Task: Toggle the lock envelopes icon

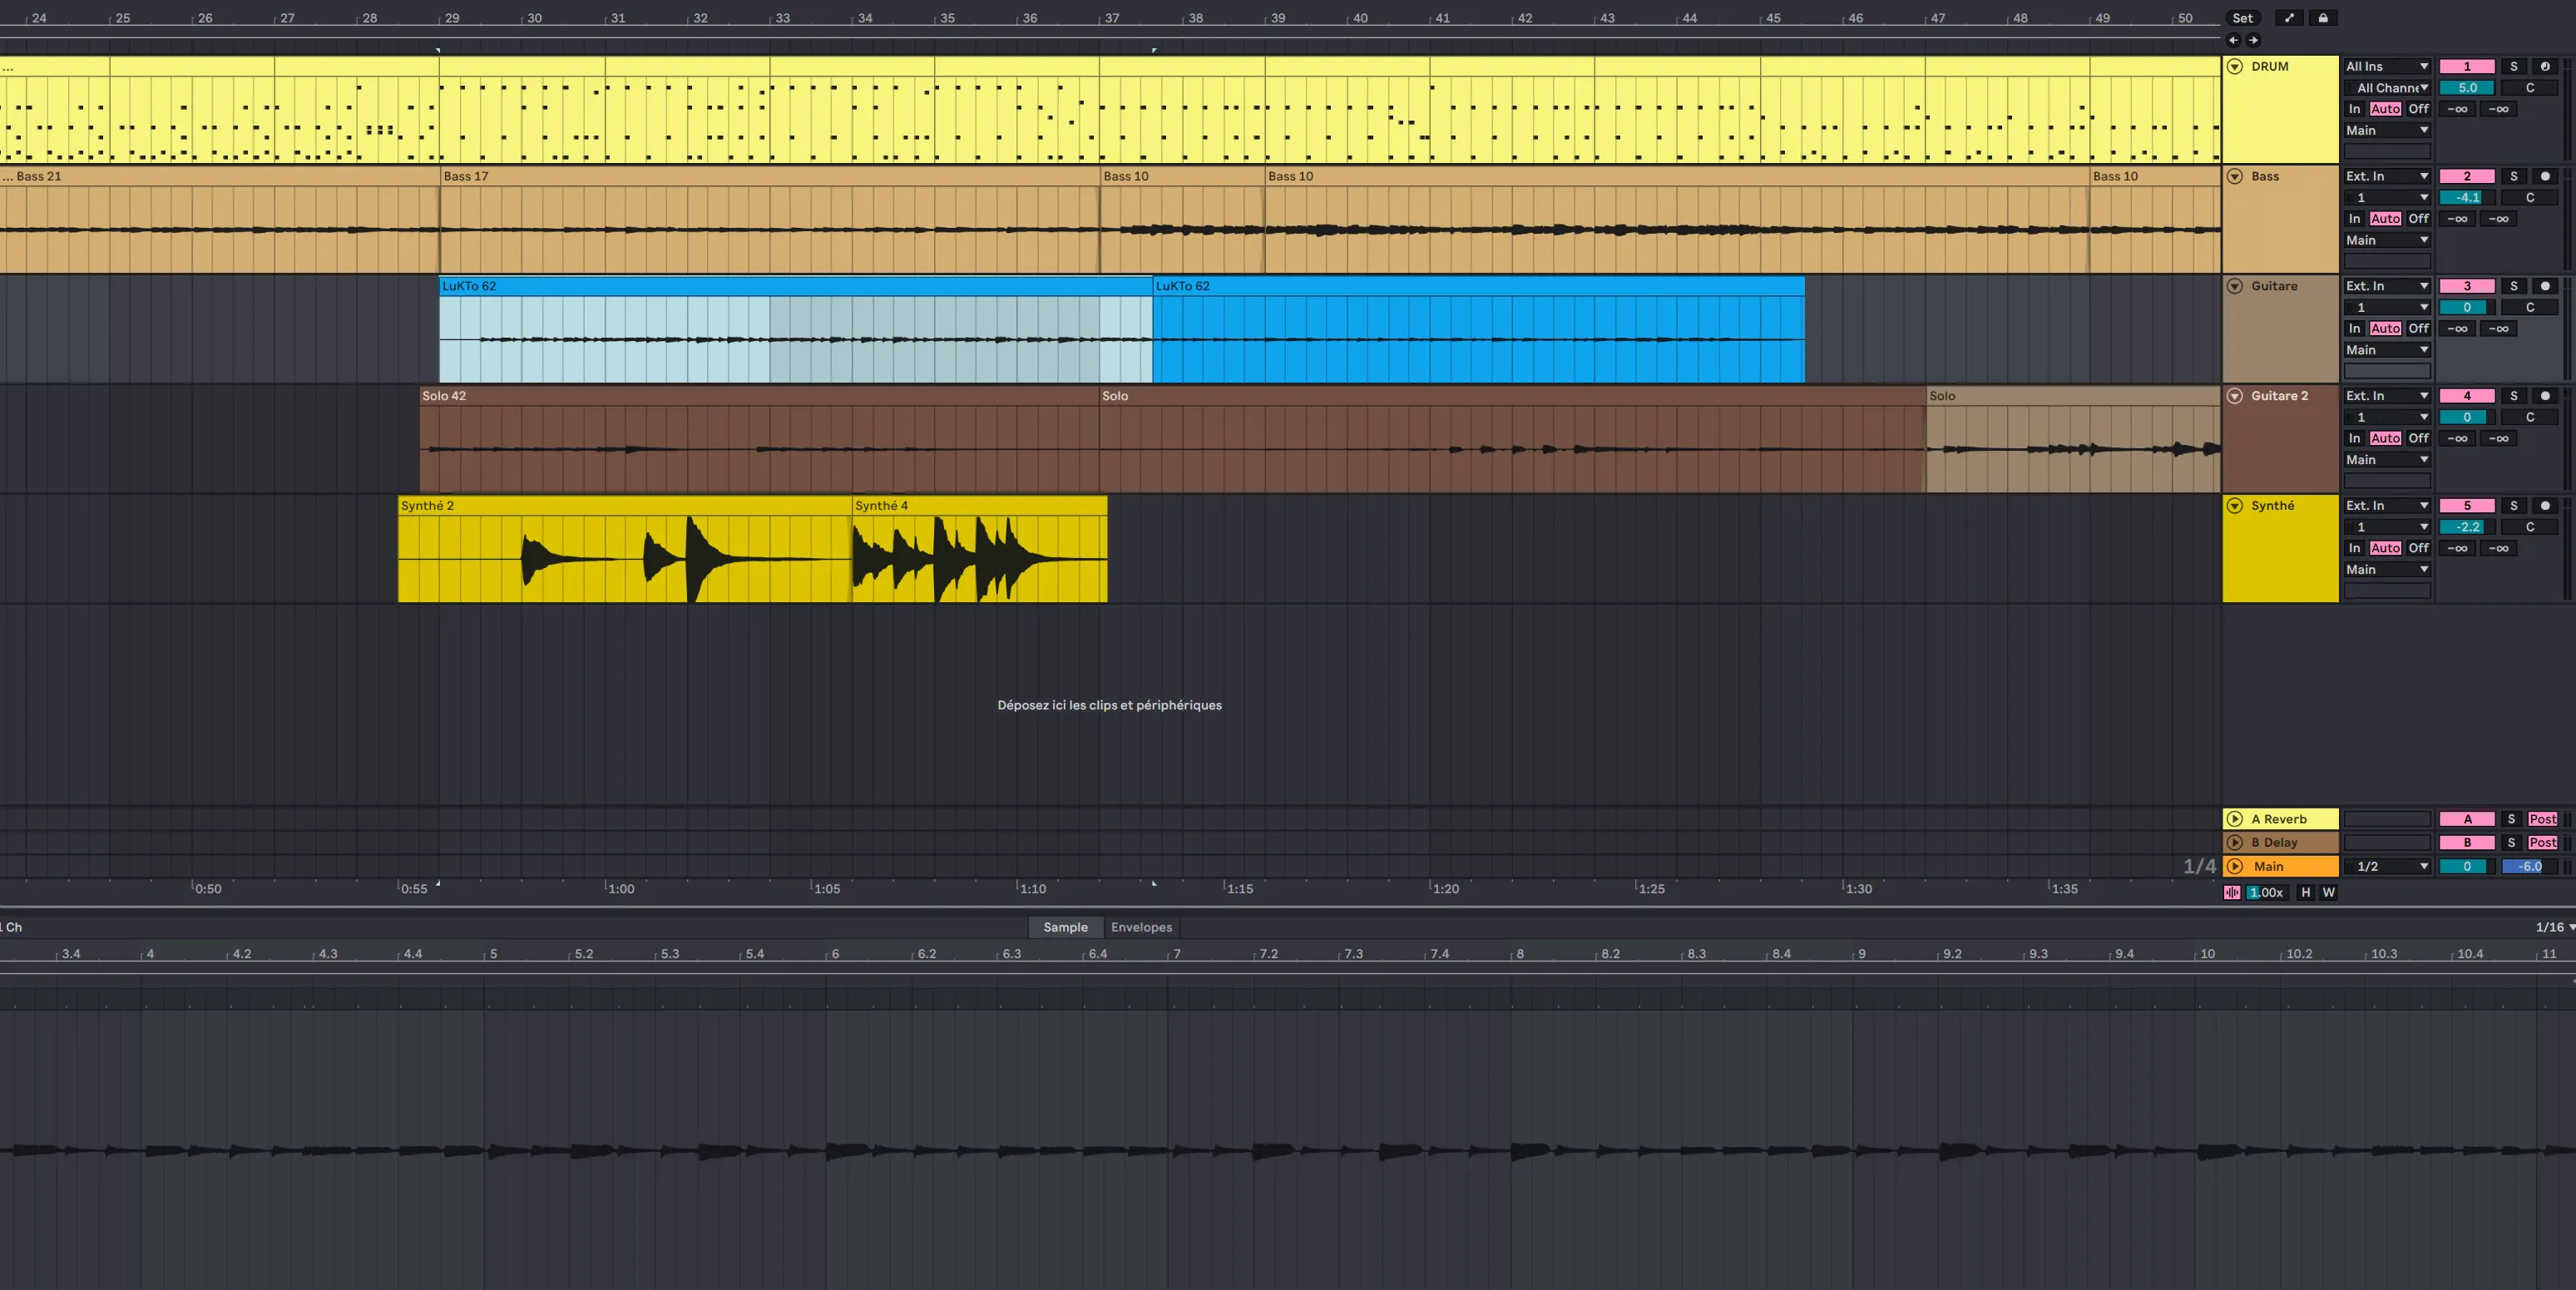Action: 2322,18
